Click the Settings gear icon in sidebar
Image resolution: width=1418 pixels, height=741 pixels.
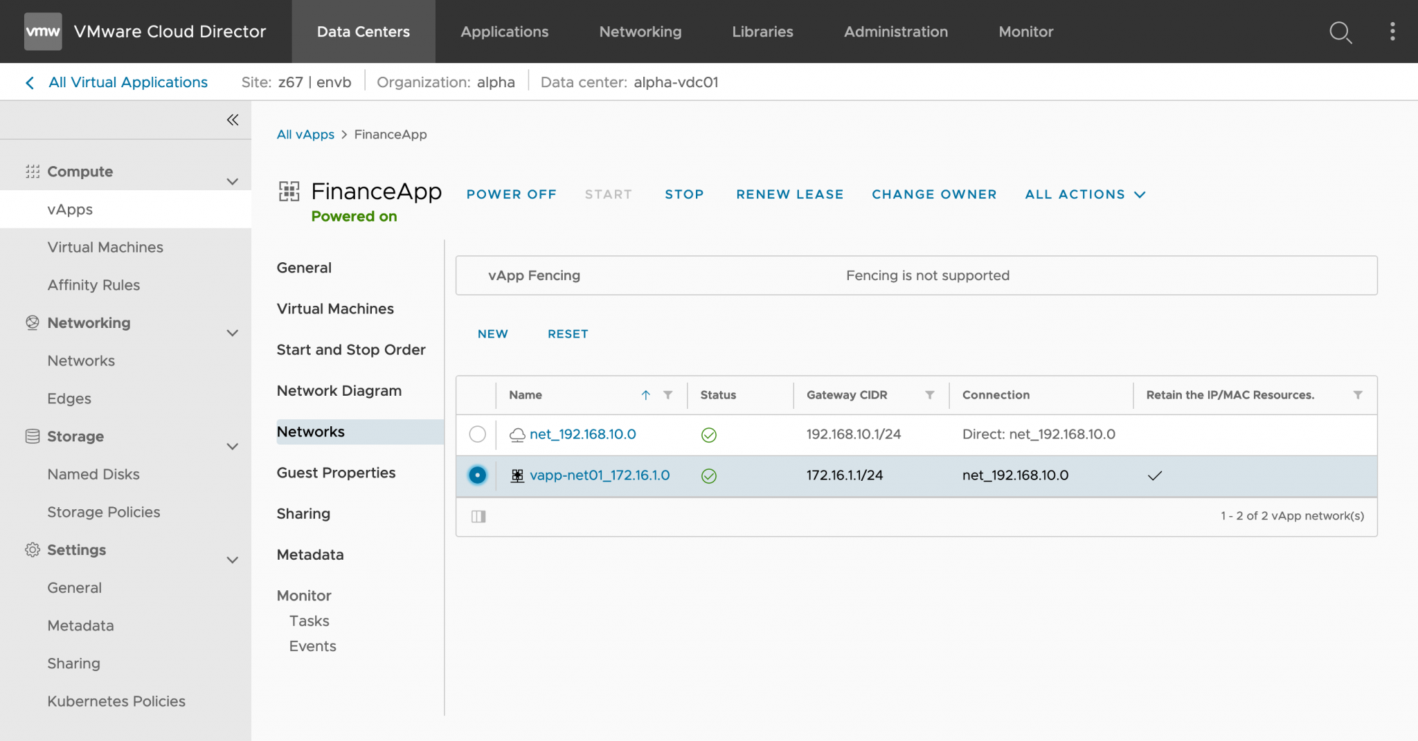tap(32, 549)
